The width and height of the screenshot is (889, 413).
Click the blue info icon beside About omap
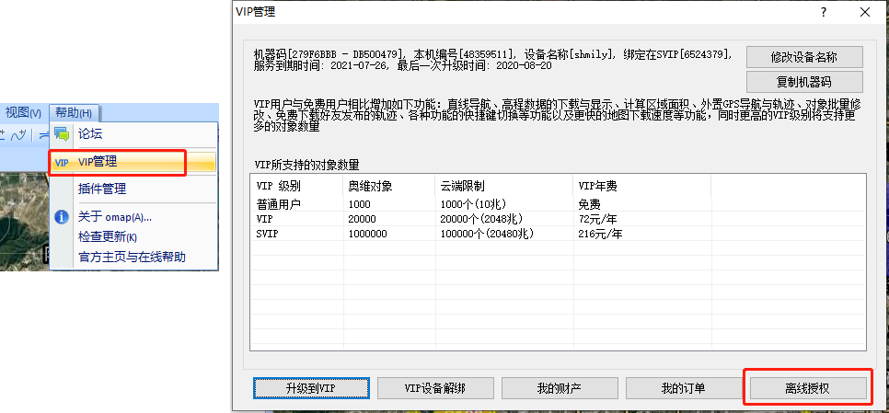pos(62,217)
